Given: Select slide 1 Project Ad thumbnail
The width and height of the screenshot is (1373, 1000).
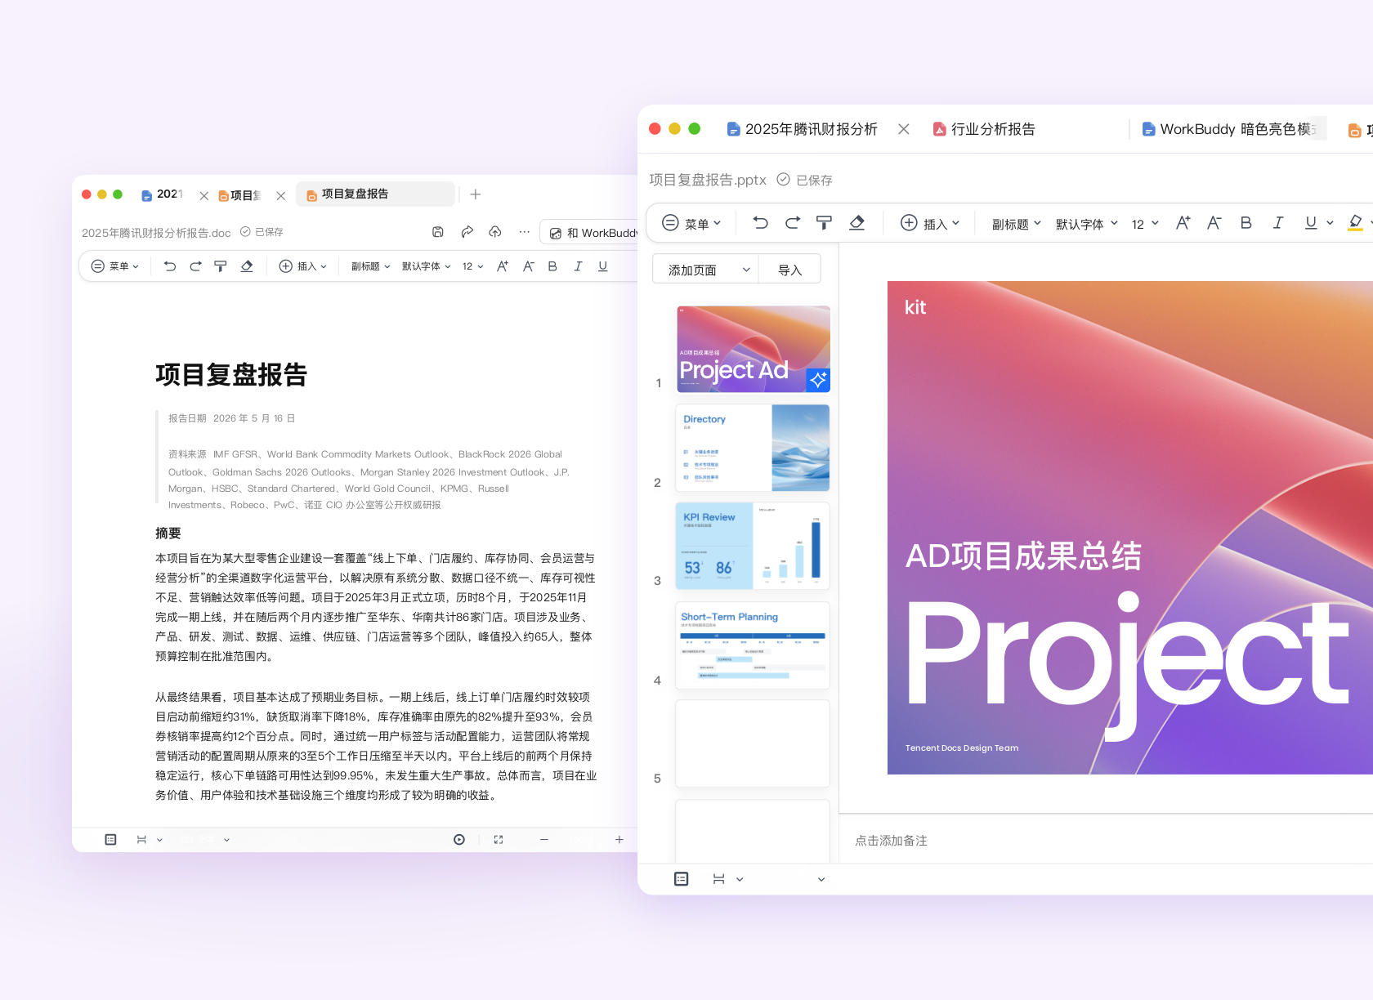Looking at the screenshot, I should pos(753,349).
